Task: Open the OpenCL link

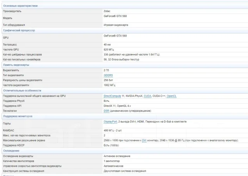Action: (x=171, y=96)
